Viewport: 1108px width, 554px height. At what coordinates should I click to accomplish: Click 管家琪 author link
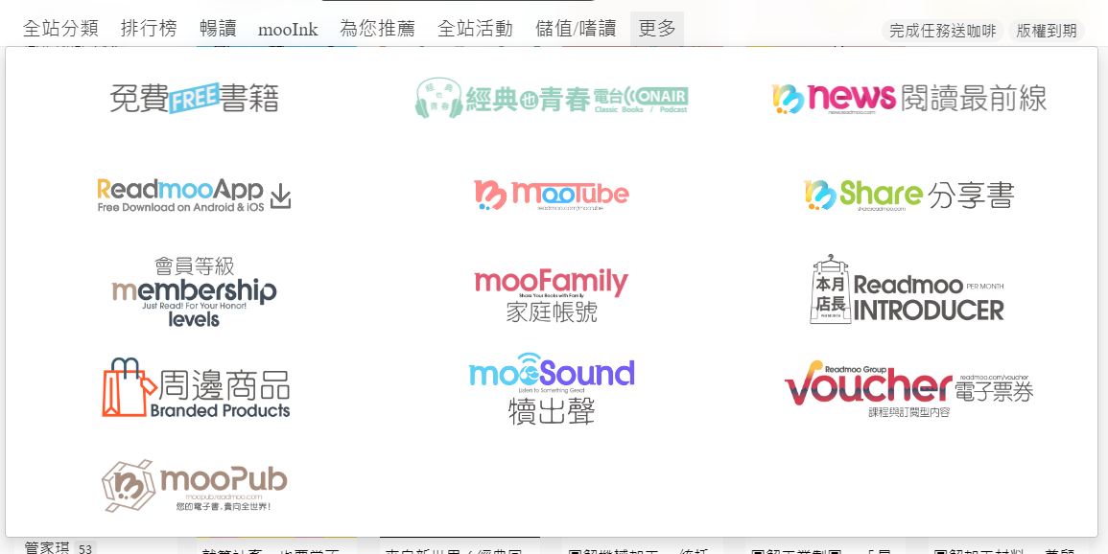[x=47, y=547]
